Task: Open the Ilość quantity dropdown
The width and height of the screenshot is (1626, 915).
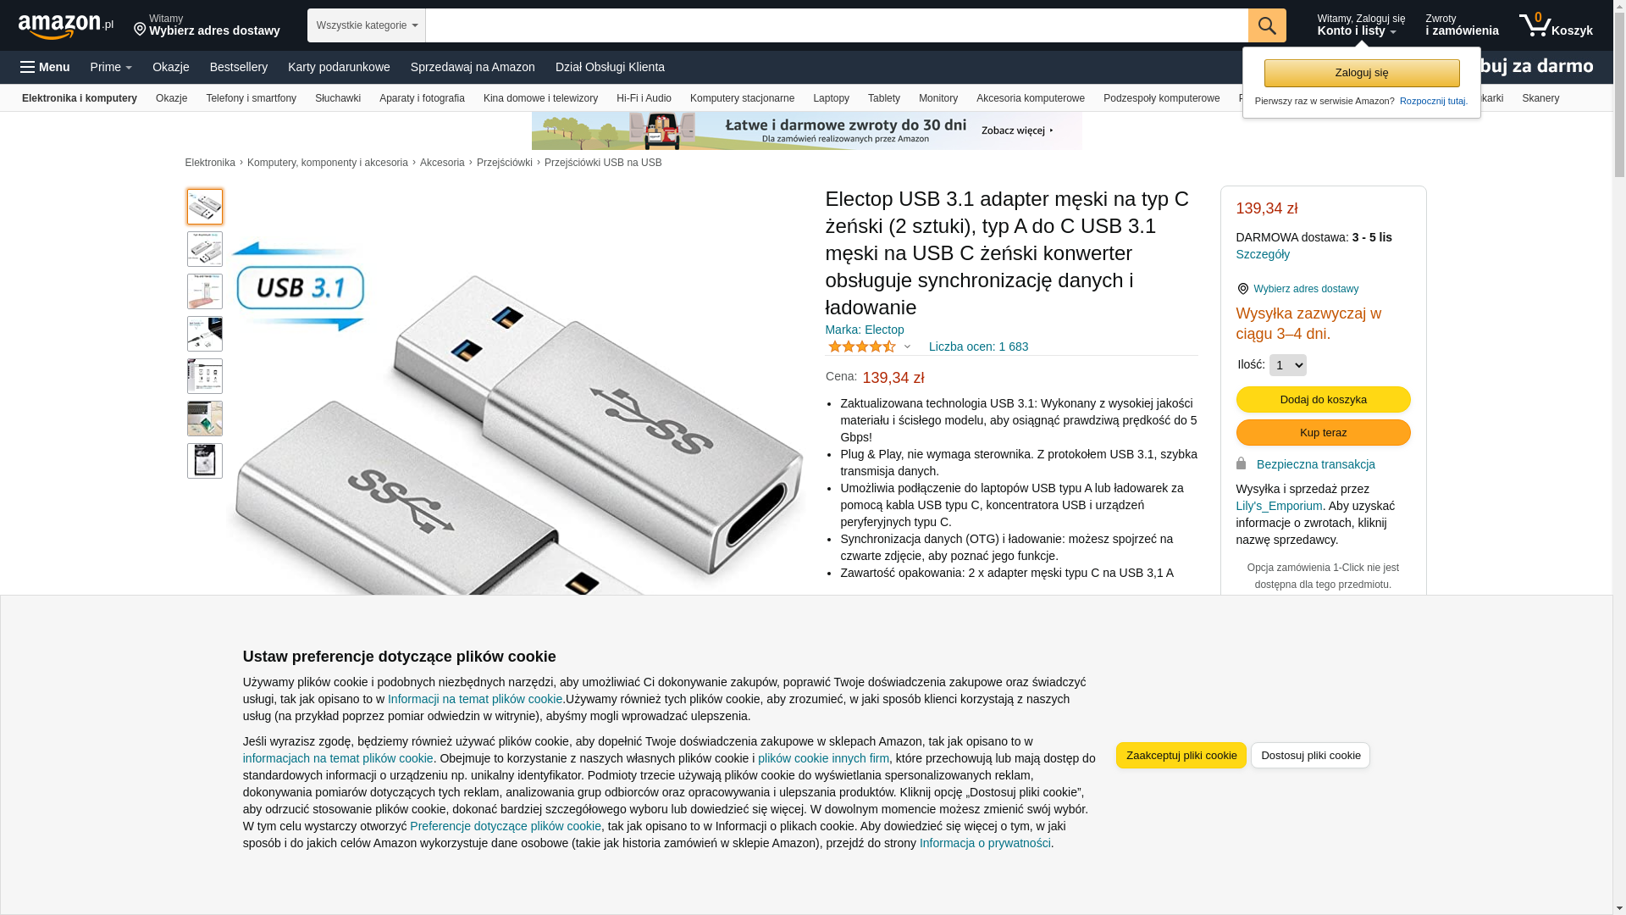Action: point(1287,365)
